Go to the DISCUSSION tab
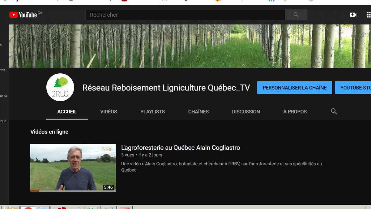Viewport: 371px width, 209px height. coord(246,112)
